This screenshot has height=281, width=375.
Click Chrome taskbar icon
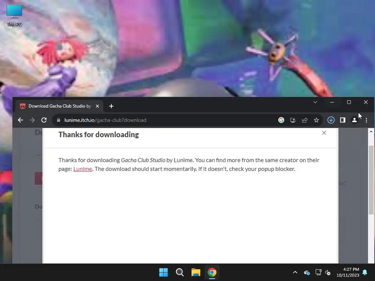coord(212,272)
